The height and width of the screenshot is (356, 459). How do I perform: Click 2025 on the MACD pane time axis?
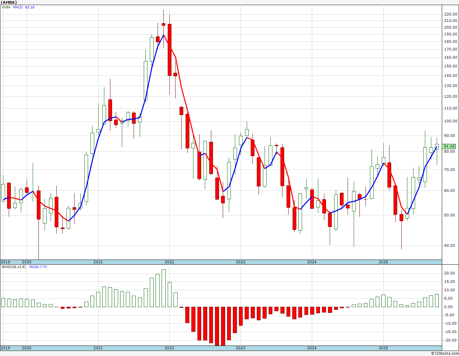coord(383,348)
